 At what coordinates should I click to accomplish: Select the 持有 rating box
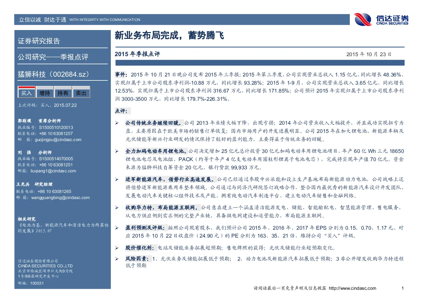63,93
